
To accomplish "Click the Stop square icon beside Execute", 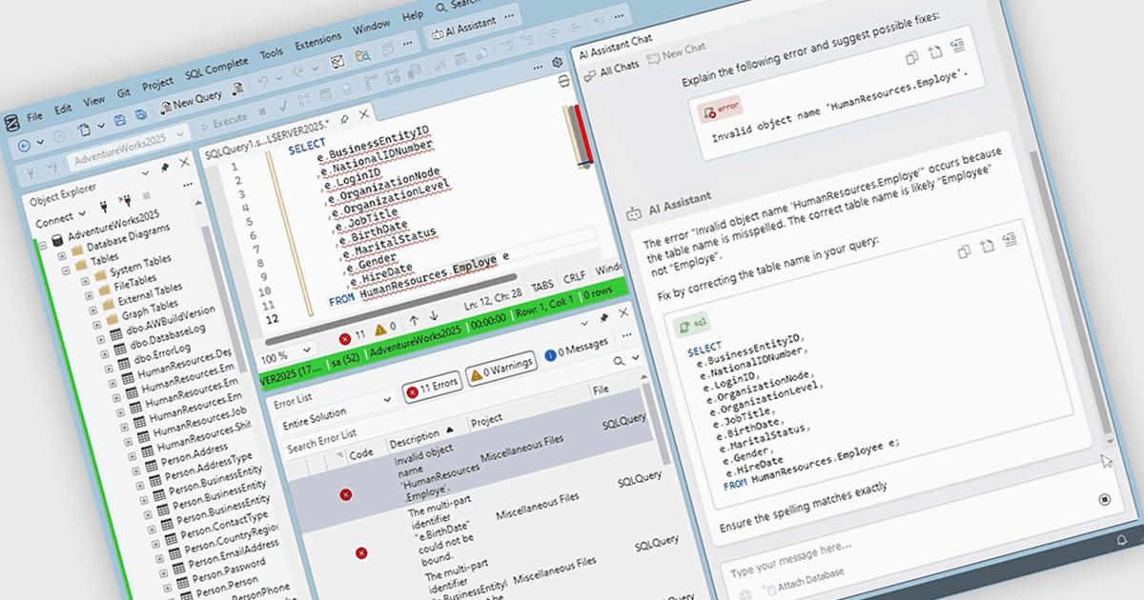I will pyautogui.click(x=262, y=111).
